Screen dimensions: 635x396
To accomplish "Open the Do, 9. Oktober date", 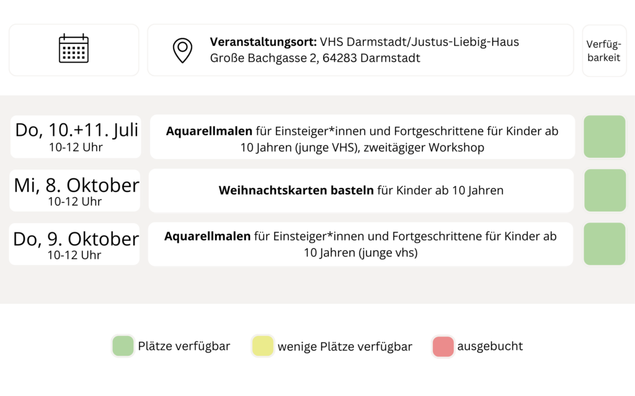I will 74,244.
